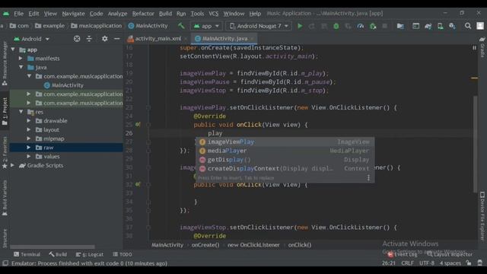Image resolution: width=487 pixels, height=274 pixels.
Task: Expand the values folder arrow
Action: pos(29,156)
